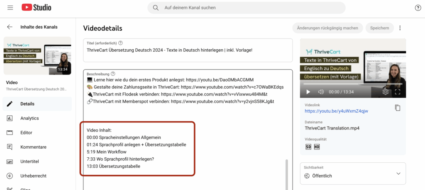Click the search magnifier icon
This screenshot has height=190, width=425.
pos(156,8)
